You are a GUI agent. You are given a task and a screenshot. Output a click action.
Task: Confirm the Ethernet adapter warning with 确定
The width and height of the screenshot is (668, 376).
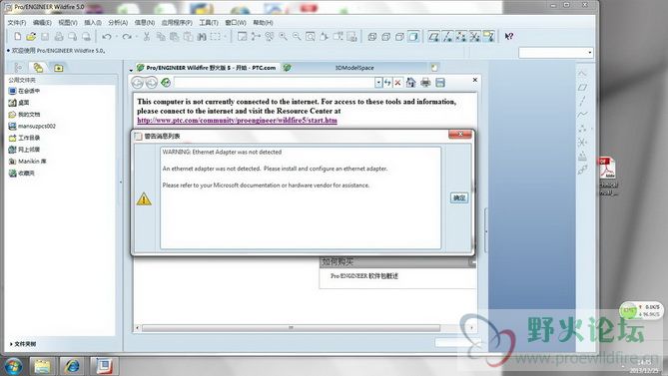tap(459, 197)
